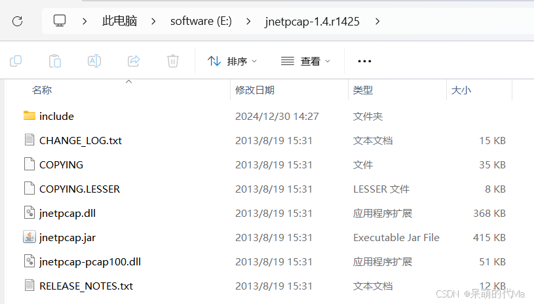Click the Executable Jar File type cell

pyautogui.click(x=396, y=238)
